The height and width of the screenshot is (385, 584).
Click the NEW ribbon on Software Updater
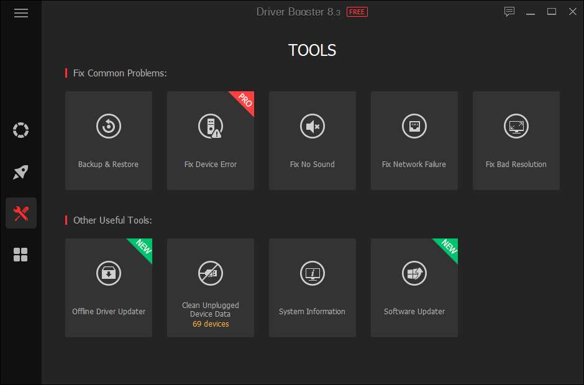point(449,248)
